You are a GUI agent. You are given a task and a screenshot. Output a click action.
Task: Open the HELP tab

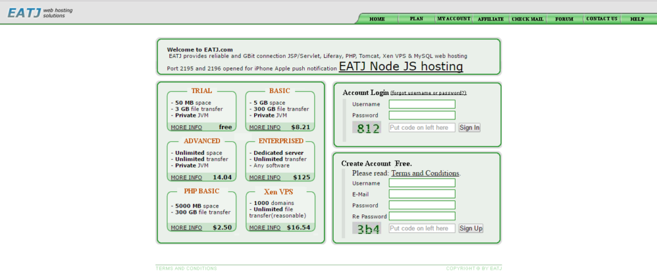coord(636,19)
